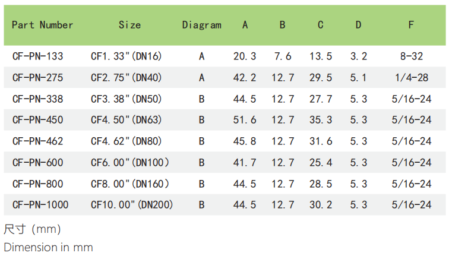
Task: Click the A value 51.6
Action: 245,120
